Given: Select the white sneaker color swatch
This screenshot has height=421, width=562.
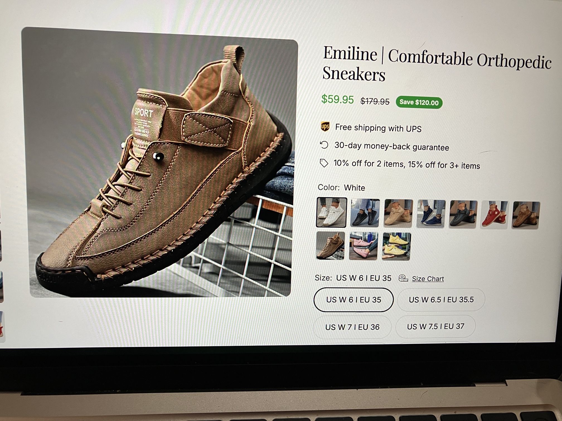Looking at the screenshot, I should [331, 212].
